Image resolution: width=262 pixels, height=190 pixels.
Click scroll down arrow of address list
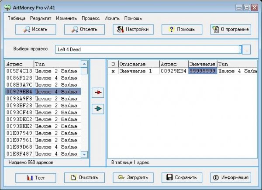tap(84, 155)
